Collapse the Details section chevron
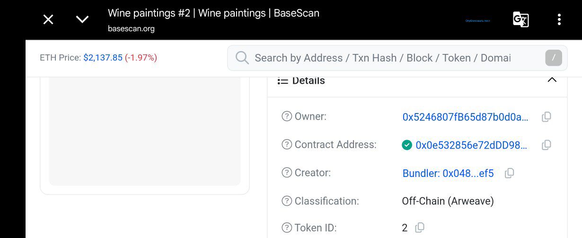 click(x=552, y=80)
